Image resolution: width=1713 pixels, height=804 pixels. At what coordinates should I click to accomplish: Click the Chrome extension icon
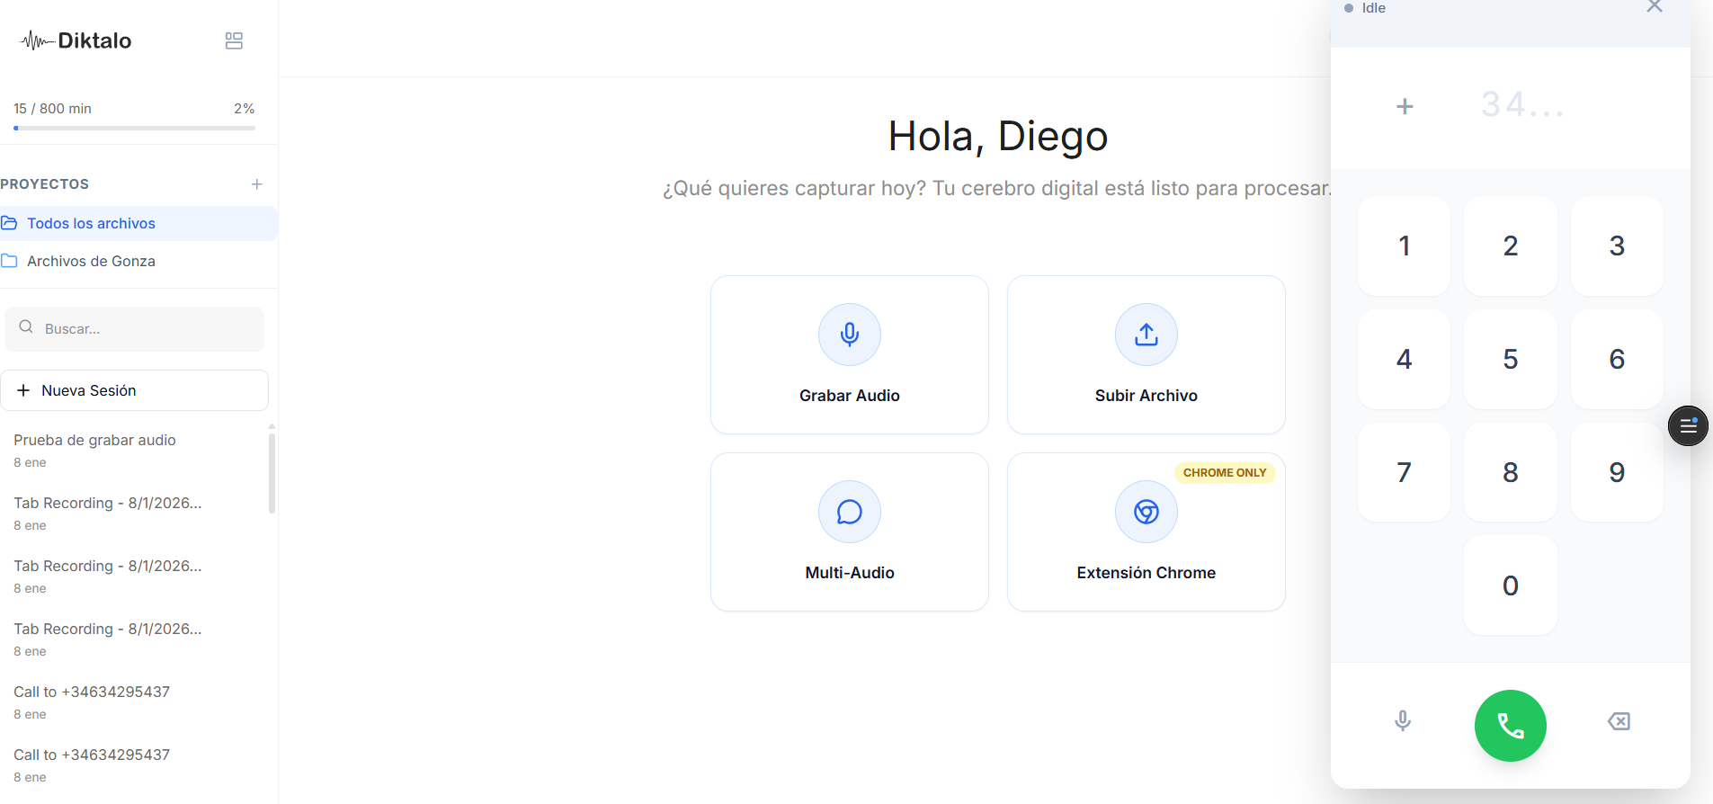1146,512
